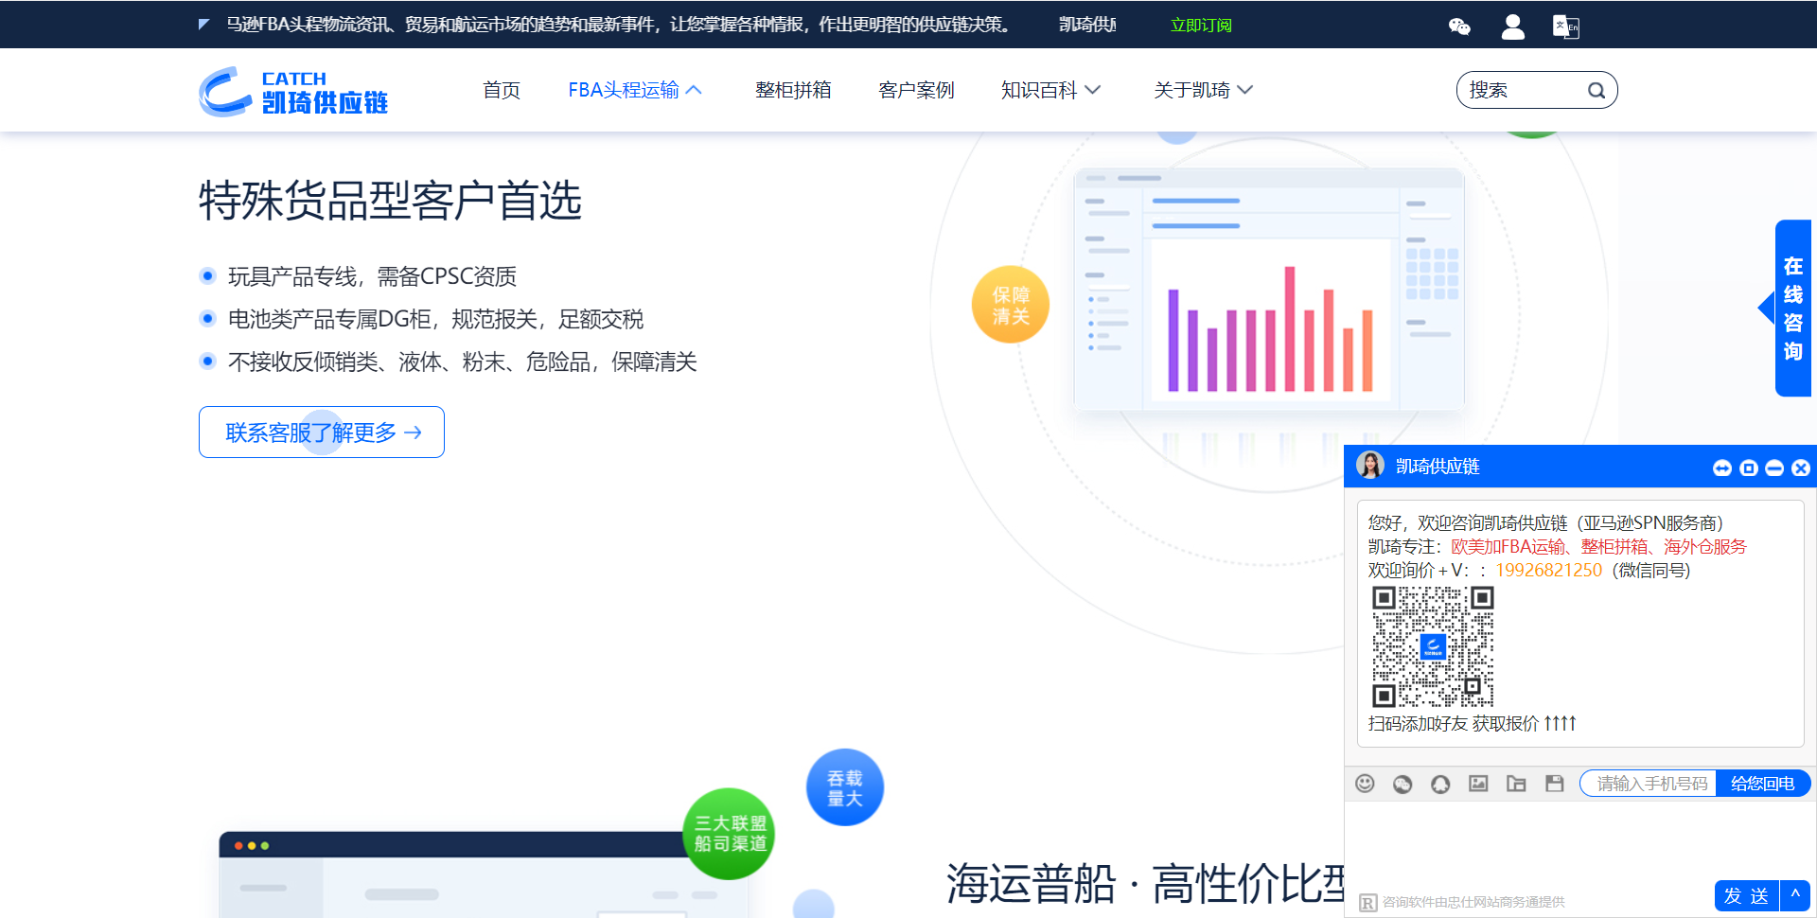Open the user account icon
1817x918 pixels.
point(1512,26)
